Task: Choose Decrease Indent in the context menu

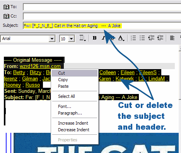Action: pyautogui.click(x=75, y=130)
